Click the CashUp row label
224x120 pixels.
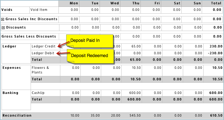(x=38, y=93)
